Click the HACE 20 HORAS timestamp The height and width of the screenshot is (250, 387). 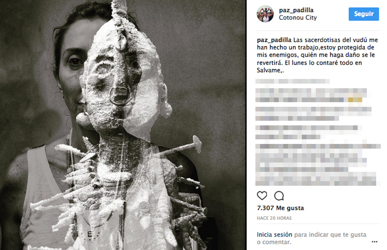coord(274,218)
